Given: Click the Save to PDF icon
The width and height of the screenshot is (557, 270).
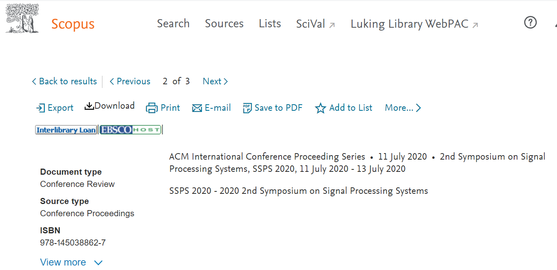Looking at the screenshot, I should [x=247, y=108].
